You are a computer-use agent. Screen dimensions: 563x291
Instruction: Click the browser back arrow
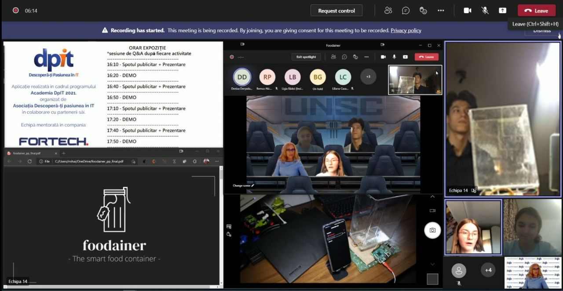pos(9,161)
